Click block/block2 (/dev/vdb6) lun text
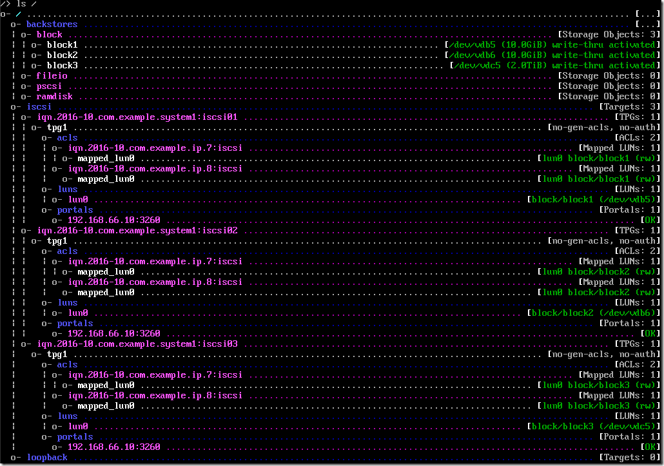 pyautogui.click(x=593, y=313)
